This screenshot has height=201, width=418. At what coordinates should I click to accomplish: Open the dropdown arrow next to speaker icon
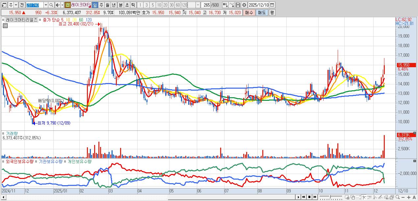point(62,5)
